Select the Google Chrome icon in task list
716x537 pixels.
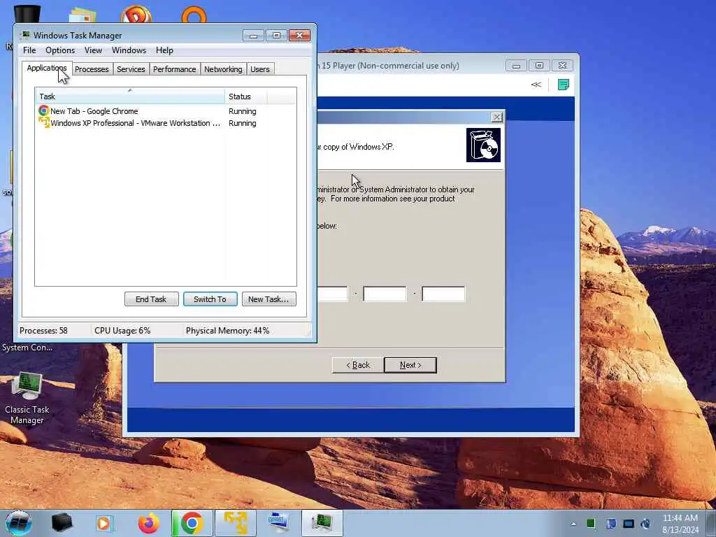[44, 110]
